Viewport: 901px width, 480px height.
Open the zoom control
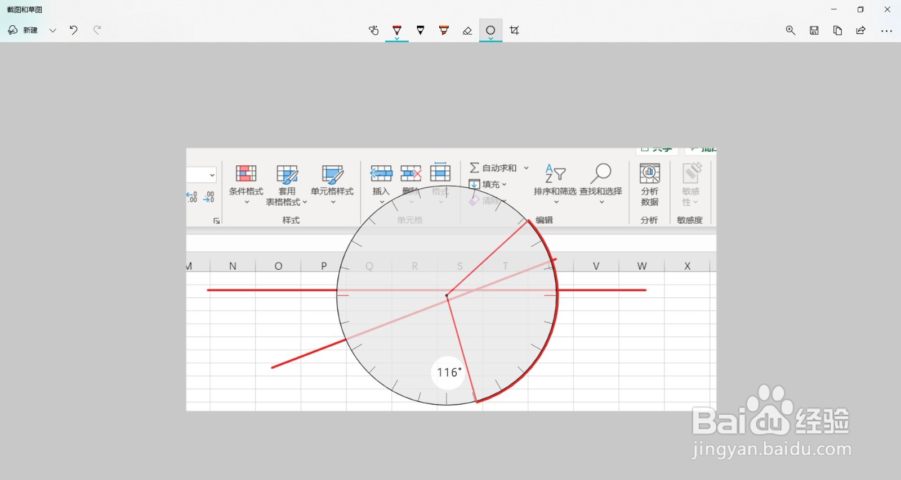click(x=791, y=30)
